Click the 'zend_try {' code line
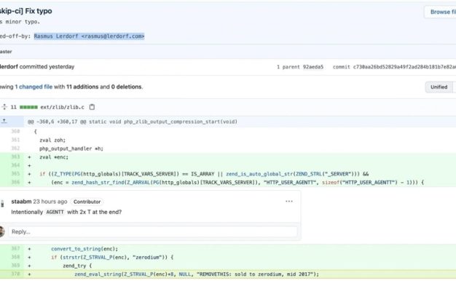This screenshot has height=281, width=456. (x=77, y=266)
